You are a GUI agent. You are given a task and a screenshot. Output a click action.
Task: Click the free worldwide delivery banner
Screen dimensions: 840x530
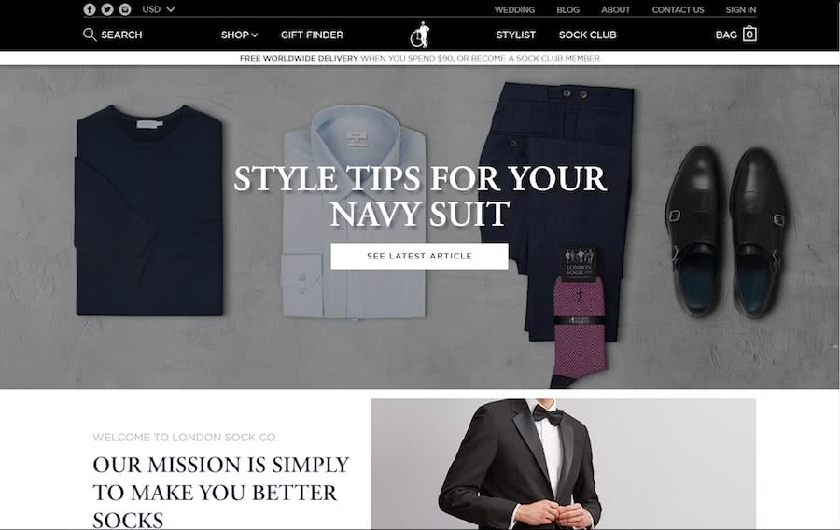click(420, 59)
